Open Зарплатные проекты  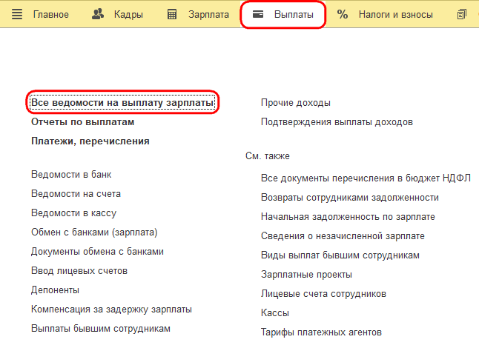[306, 275]
